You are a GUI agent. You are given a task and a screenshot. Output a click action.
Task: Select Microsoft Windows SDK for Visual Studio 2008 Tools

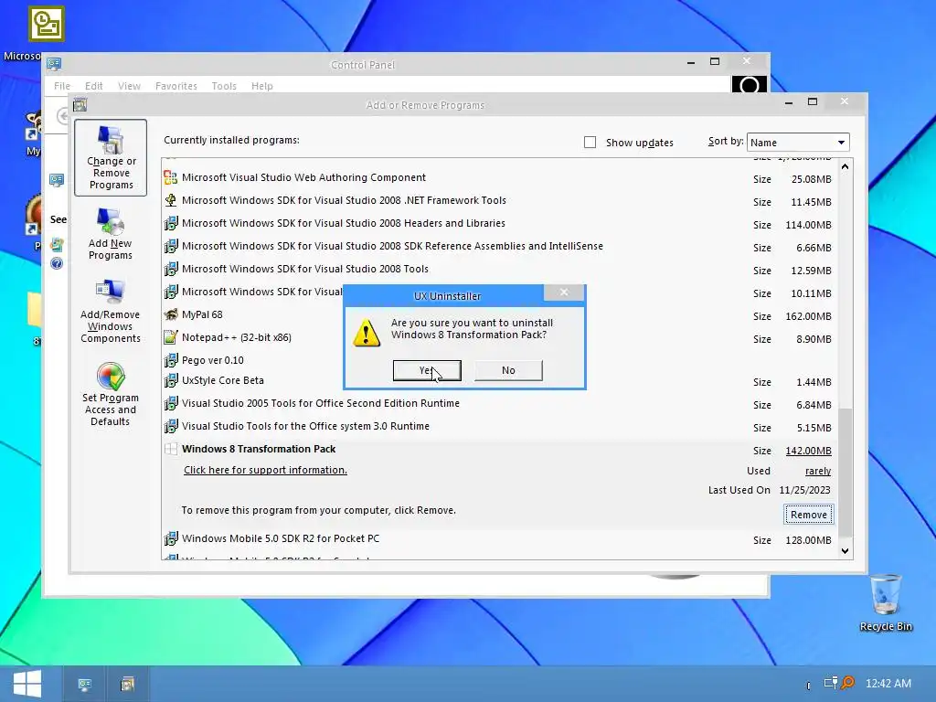click(x=305, y=269)
